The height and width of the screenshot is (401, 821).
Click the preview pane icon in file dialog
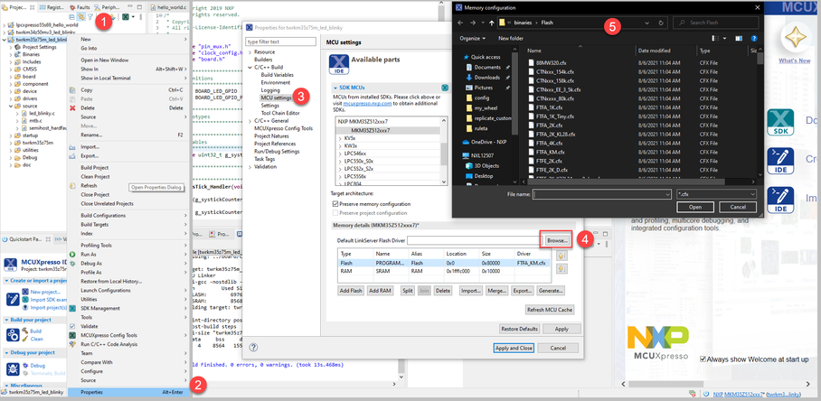click(739, 39)
